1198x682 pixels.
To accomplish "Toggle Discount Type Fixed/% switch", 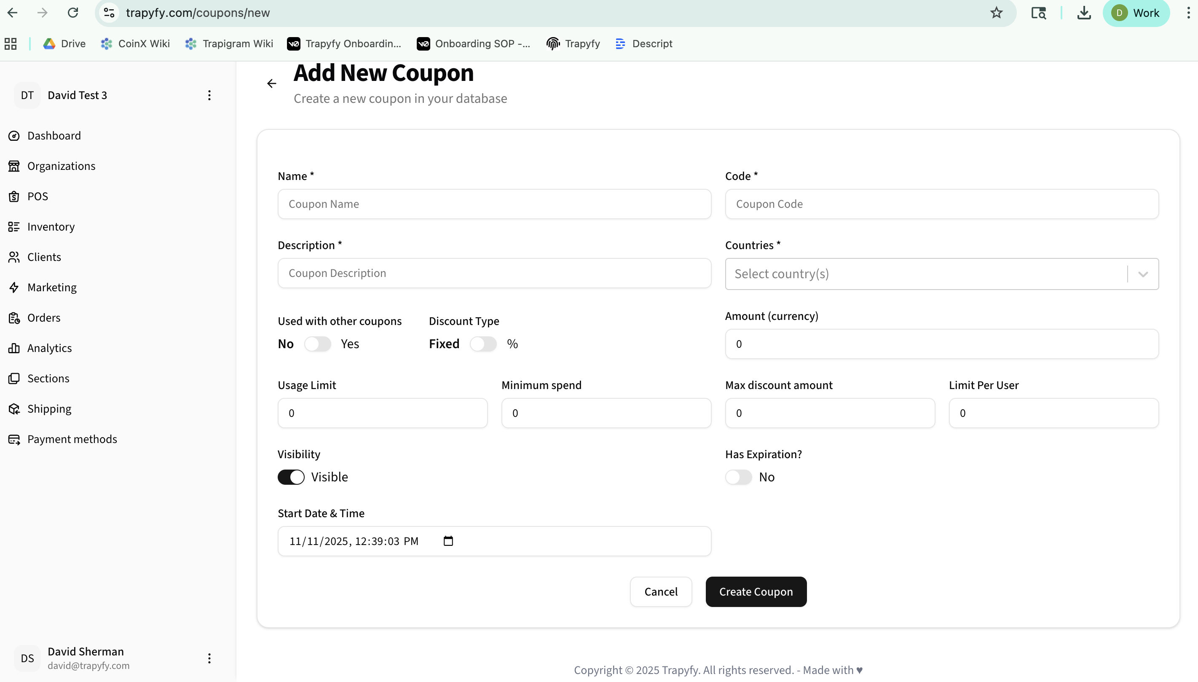I will [x=483, y=344].
